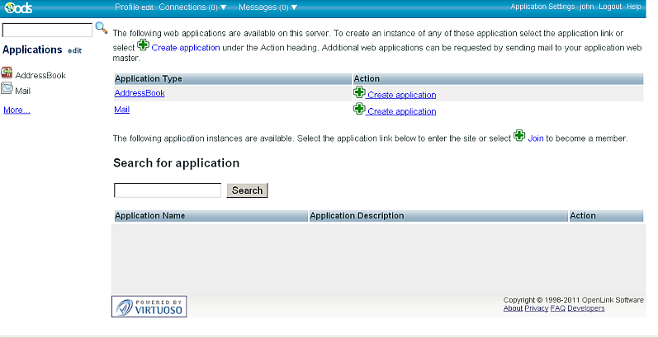Viewport: 658px width, 338px height.
Task: Click the AddressBook application type link
Action: pyautogui.click(x=140, y=93)
